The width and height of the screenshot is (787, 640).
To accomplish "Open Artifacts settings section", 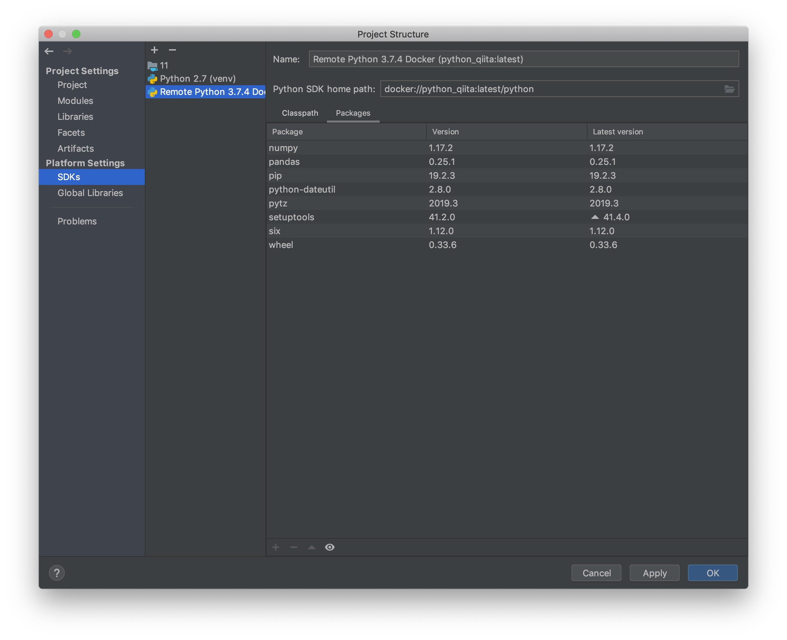I will click(76, 149).
